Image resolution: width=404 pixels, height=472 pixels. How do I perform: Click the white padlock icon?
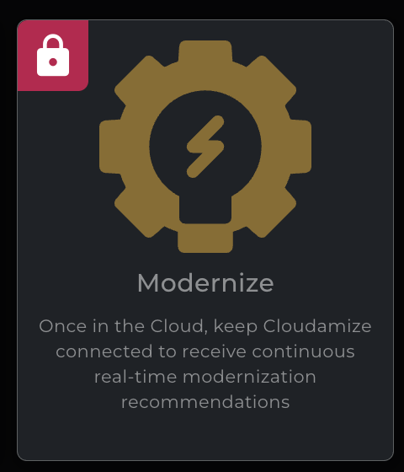tap(53, 55)
